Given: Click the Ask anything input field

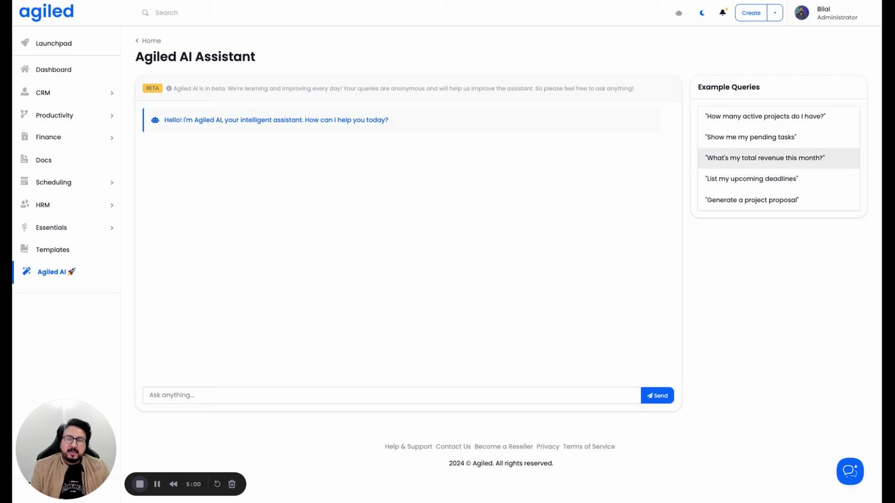Looking at the screenshot, I should click(391, 395).
